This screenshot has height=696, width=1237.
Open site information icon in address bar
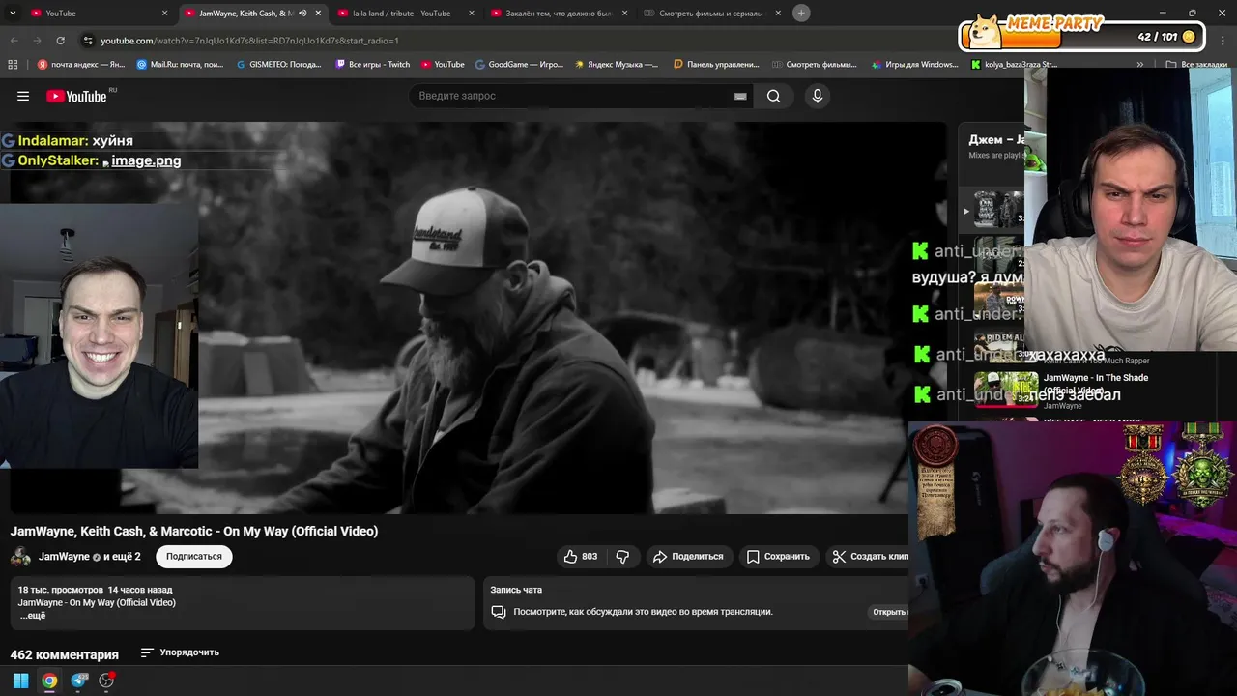point(88,41)
